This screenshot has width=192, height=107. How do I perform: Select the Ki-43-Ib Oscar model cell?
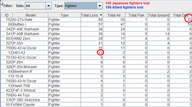[31, 81]
